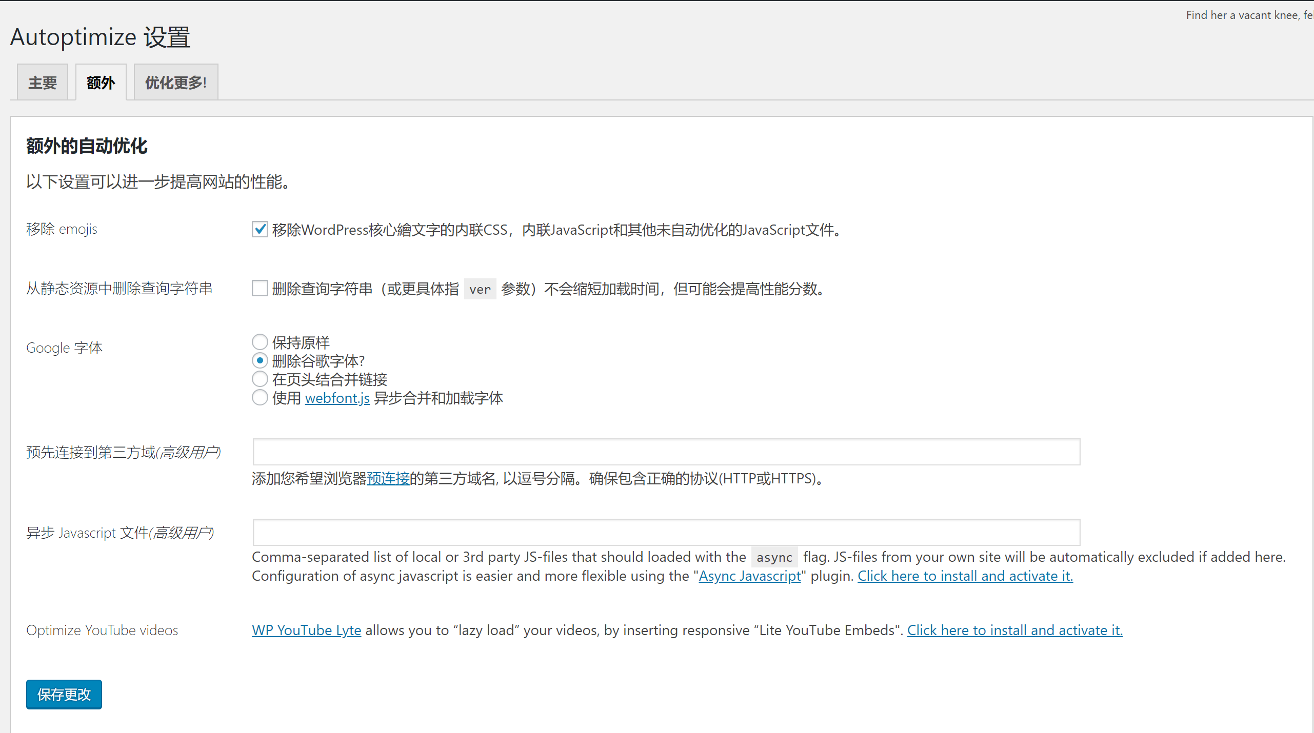Select the 删除谷歌字体? radio option

coord(260,360)
